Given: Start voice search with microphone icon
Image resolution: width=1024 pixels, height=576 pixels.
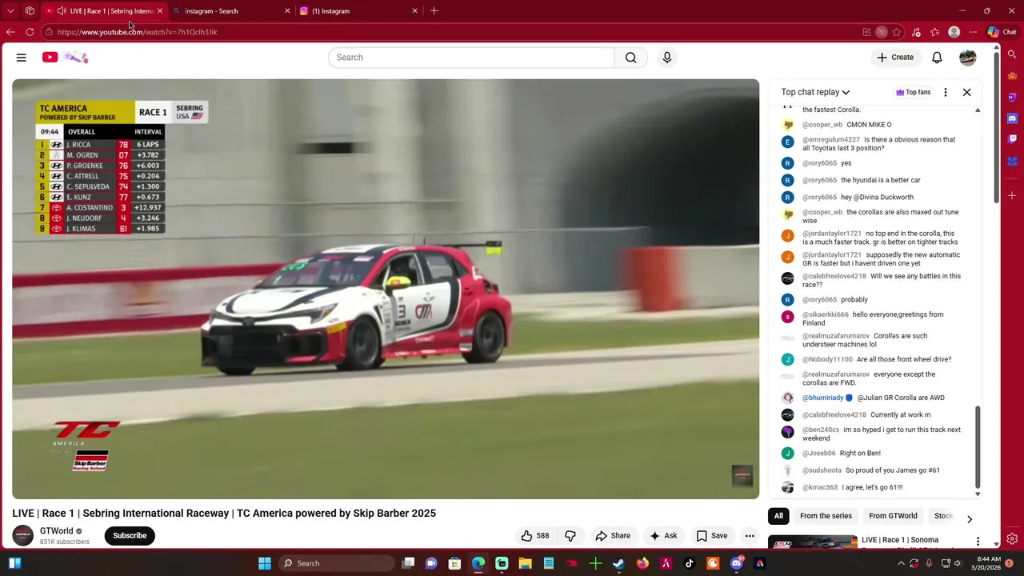Looking at the screenshot, I should [667, 58].
